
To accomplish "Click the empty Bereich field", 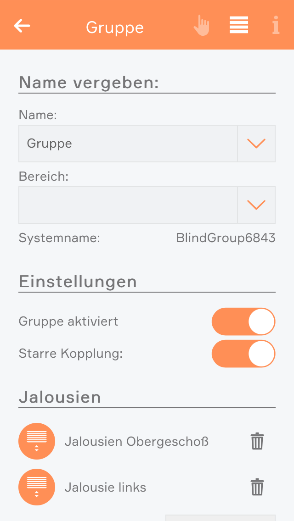I will [x=128, y=205].
